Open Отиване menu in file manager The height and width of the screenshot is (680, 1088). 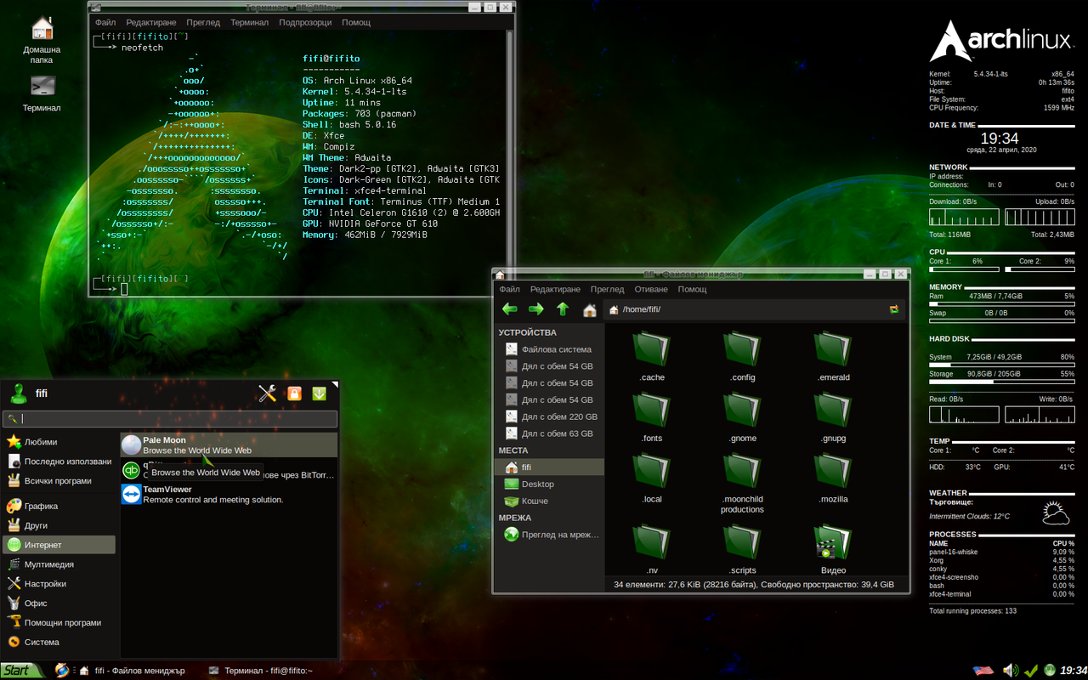[x=651, y=289]
